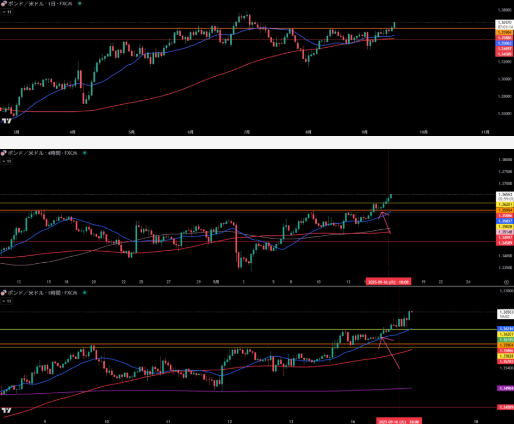
Task: Expand the 11 indicators legend on 4-hour chart
Action: [7, 161]
